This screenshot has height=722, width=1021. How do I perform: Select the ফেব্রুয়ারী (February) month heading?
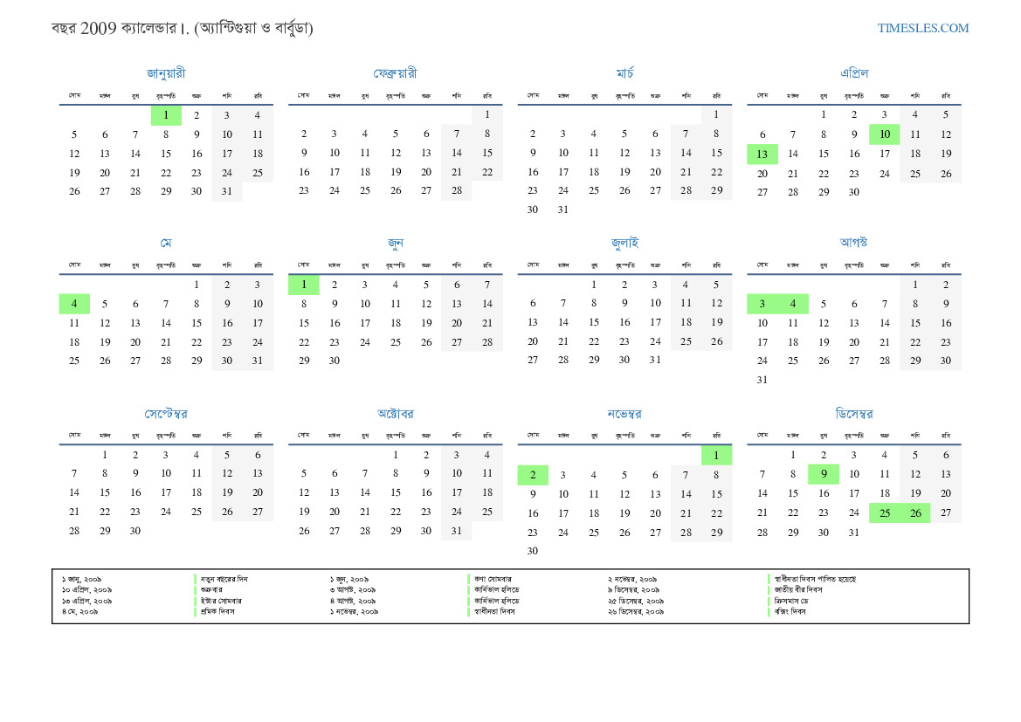396,73
